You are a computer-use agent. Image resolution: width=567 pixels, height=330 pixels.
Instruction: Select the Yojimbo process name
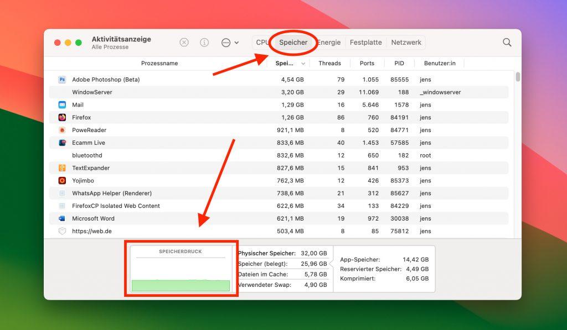(x=83, y=181)
